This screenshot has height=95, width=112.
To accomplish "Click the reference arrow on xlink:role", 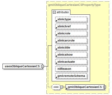I will (x=56, y=35).
